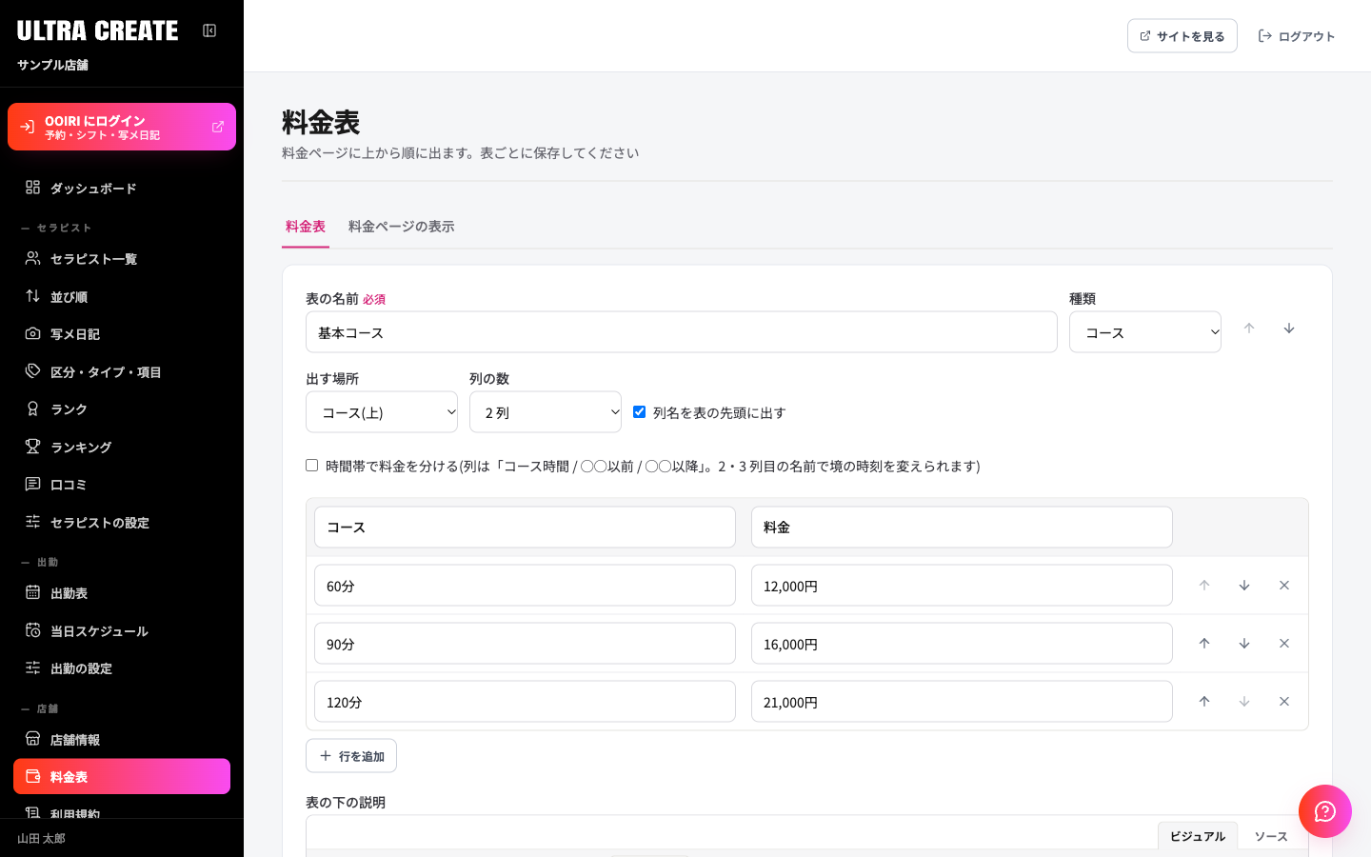Move 基本コース table up

1249,329
